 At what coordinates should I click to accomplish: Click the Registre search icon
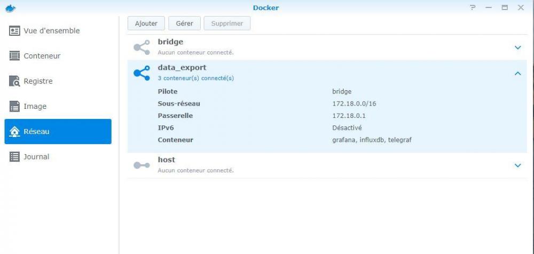click(x=14, y=81)
